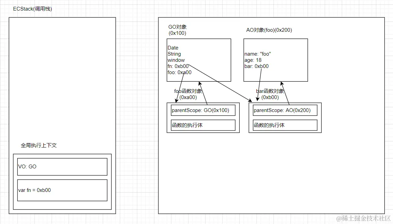Select the parentScope: GO(0x100) box
The image size is (393, 224).
[x=203, y=110]
